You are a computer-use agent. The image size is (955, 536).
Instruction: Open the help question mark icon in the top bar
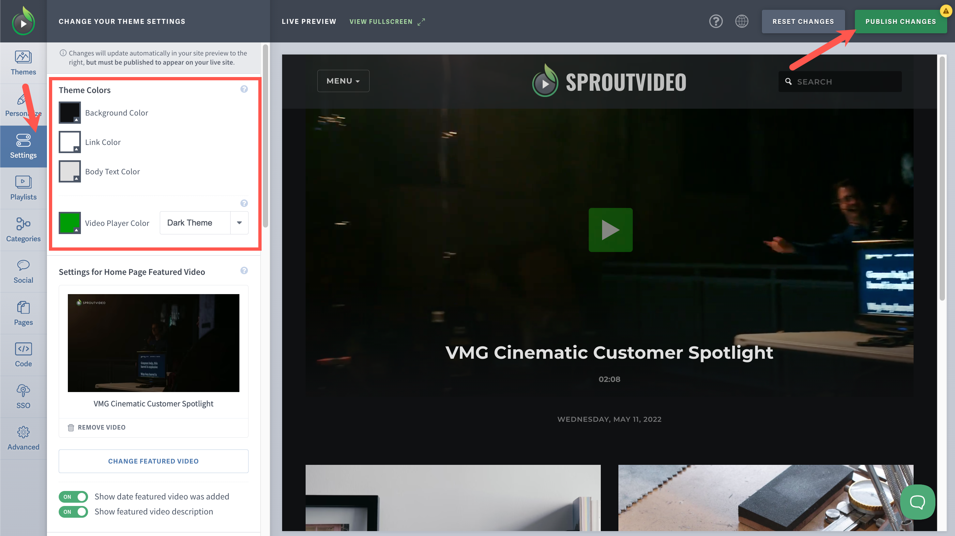tap(716, 21)
